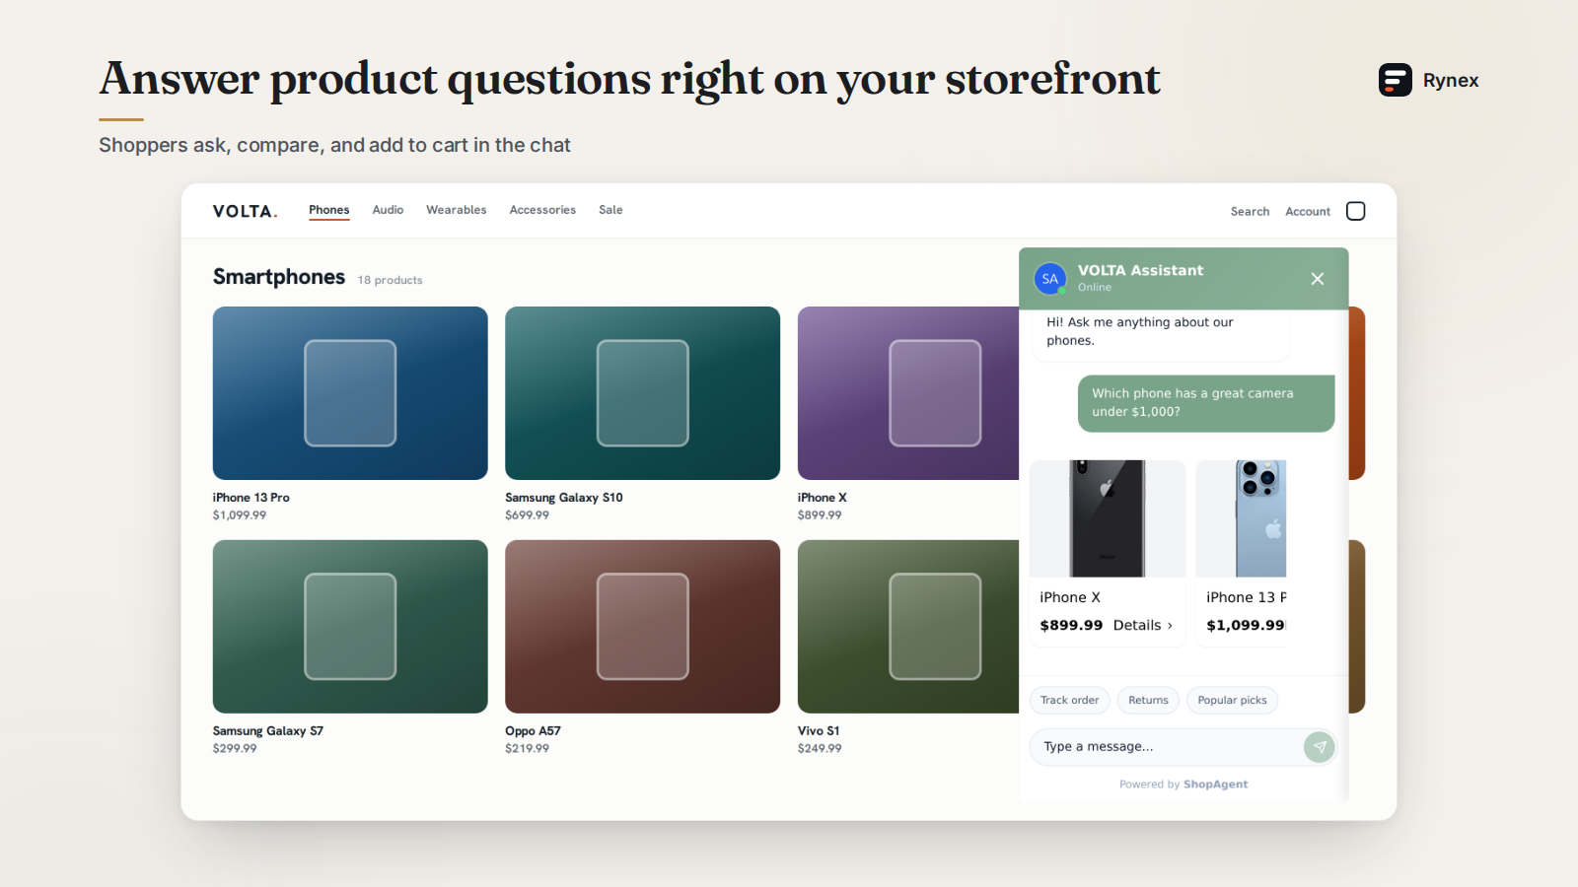Click the $899.99 price in chat
1578x887 pixels.
[x=1071, y=625]
